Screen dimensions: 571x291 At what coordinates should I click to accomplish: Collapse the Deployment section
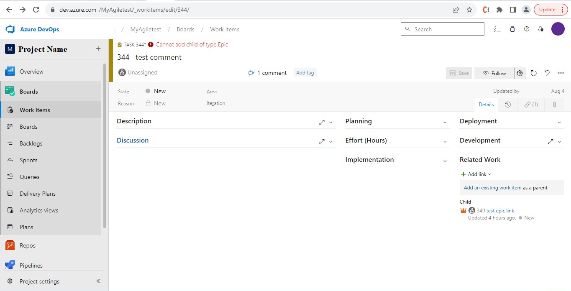pyautogui.click(x=559, y=123)
